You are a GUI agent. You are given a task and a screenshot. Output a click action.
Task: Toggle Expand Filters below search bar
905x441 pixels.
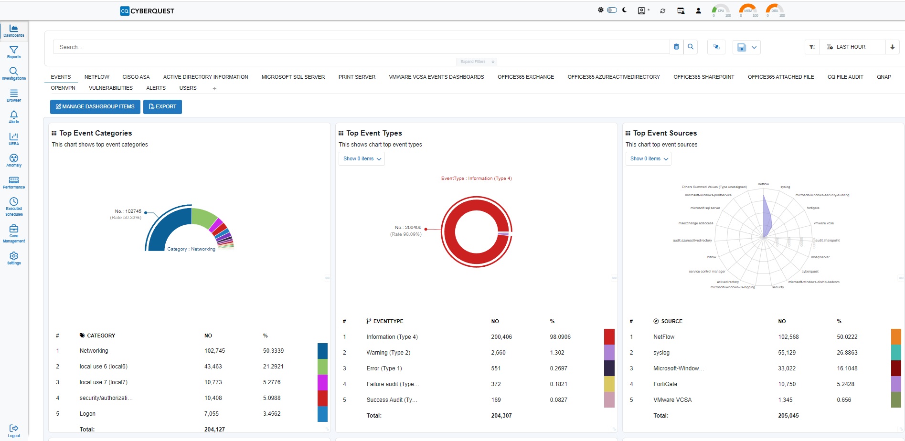pyautogui.click(x=476, y=62)
